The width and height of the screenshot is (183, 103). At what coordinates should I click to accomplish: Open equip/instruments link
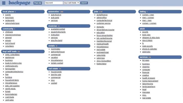[58, 32]
